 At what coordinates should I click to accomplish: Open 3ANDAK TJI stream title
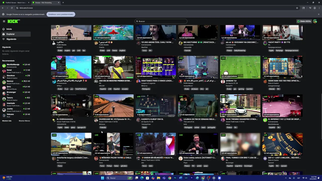click(x=231, y=81)
